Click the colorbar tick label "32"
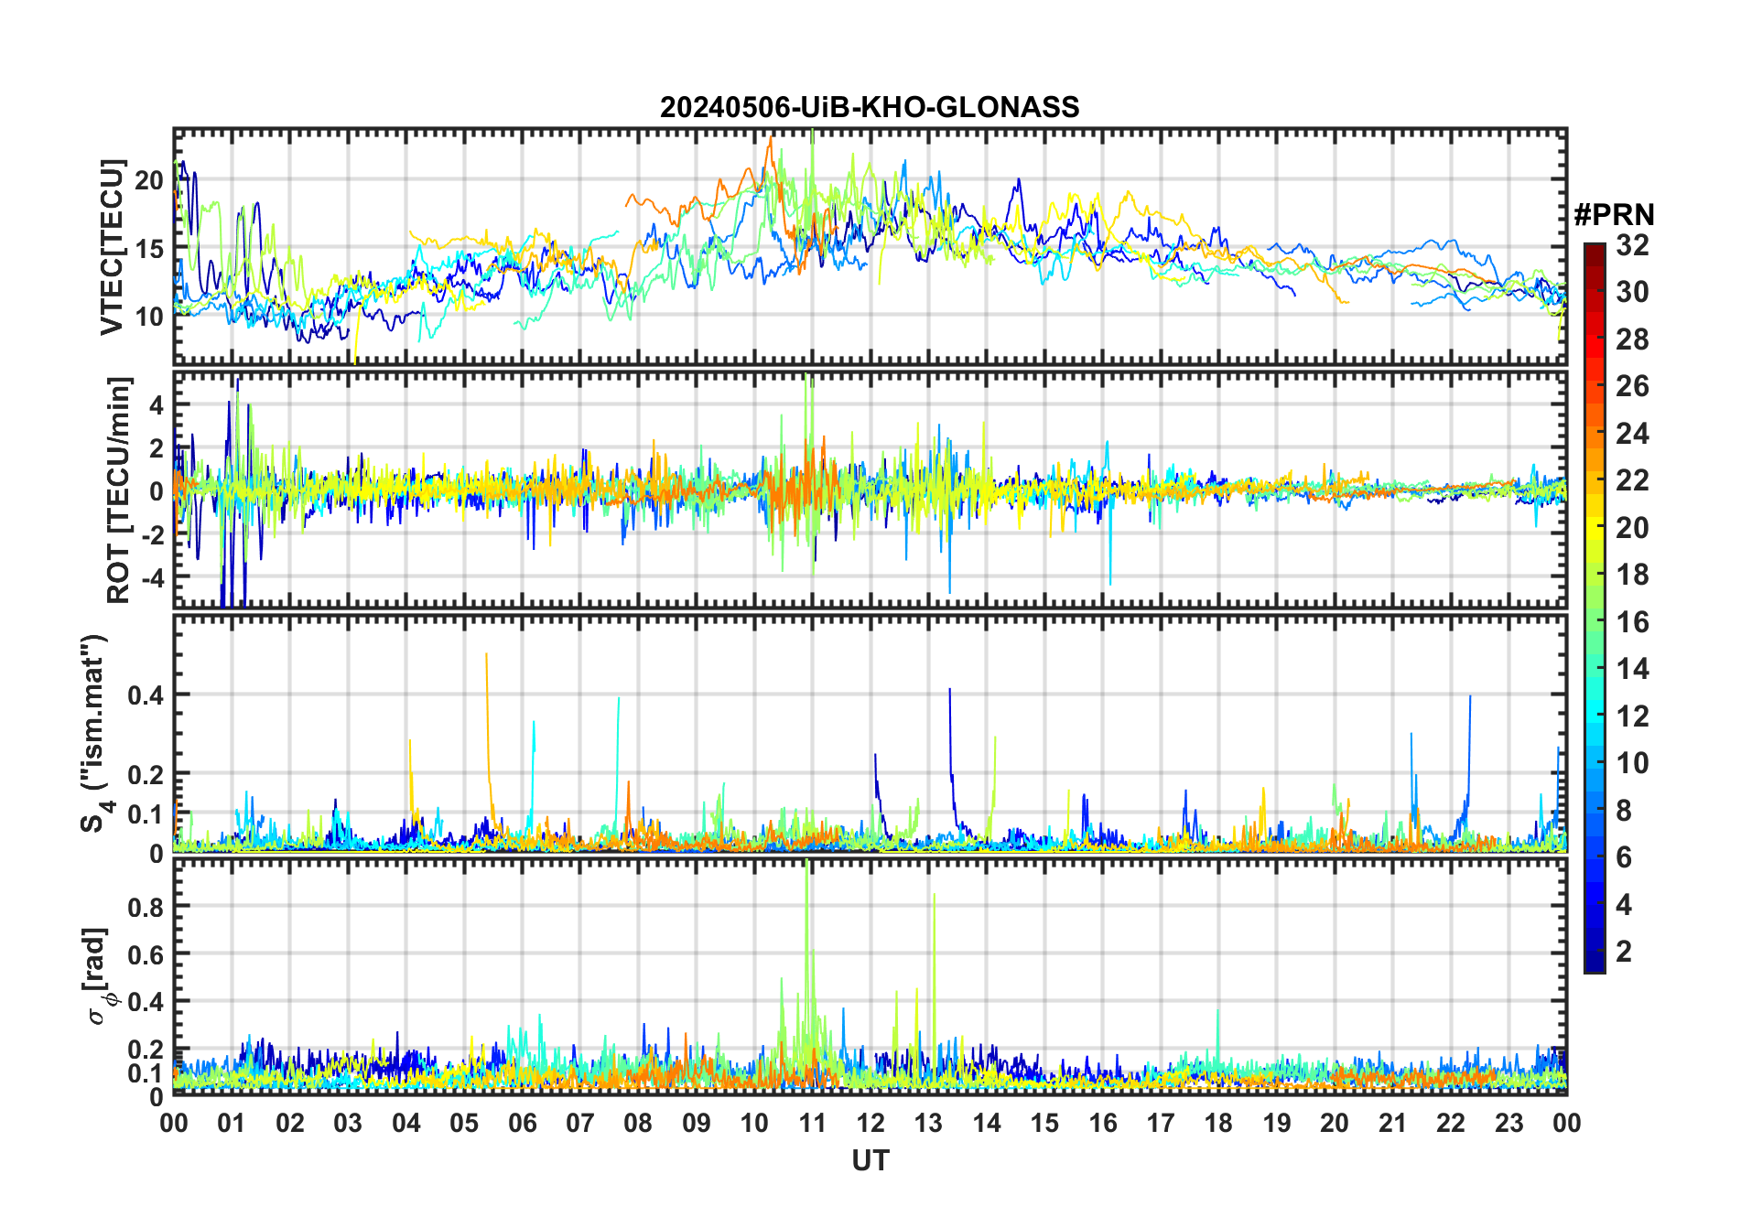 (1633, 245)
